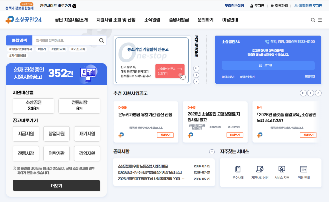Click 상세보기 on 고용보험료 지원사업 card

click(235, 135)
